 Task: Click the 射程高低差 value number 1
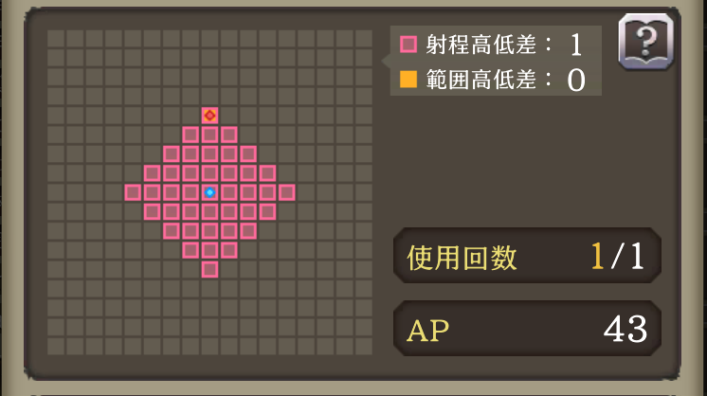pyautogui.click(x=576, y=45)
